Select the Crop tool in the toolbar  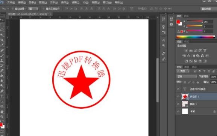[2, 40]
